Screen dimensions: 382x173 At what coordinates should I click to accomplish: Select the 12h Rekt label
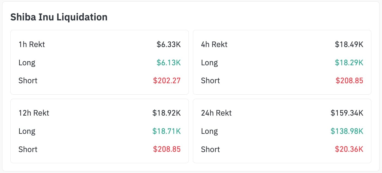tap(34, 113)
